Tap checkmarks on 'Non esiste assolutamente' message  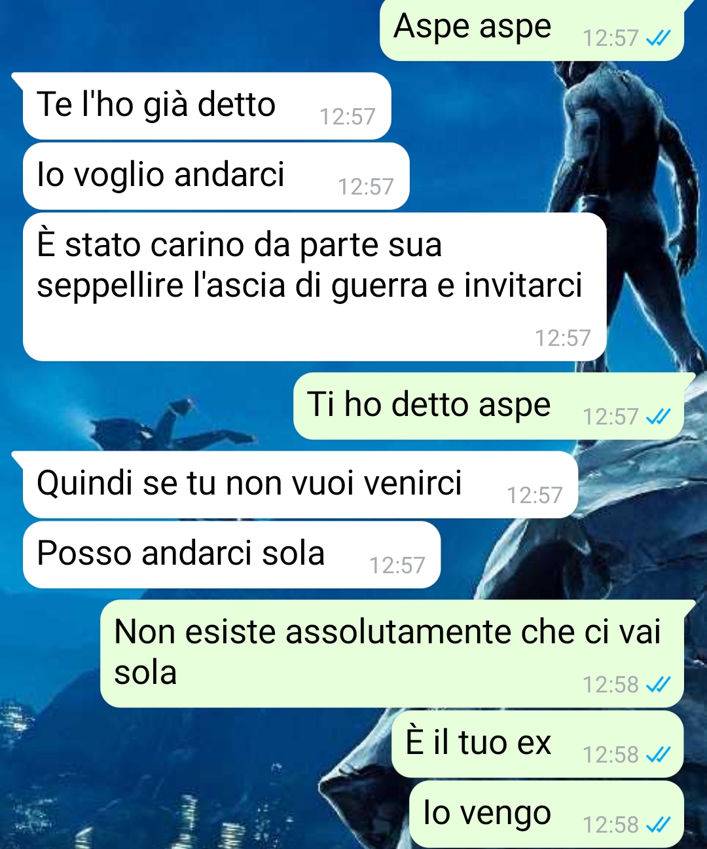[658, 685]
